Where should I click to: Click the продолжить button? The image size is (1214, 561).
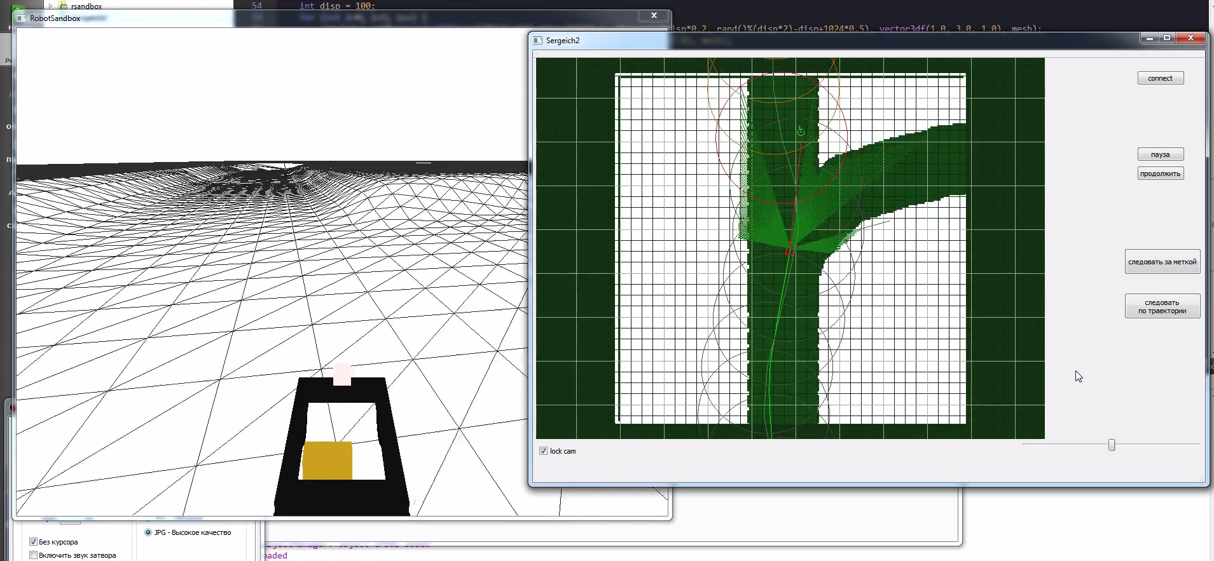tap(1160, 173)
